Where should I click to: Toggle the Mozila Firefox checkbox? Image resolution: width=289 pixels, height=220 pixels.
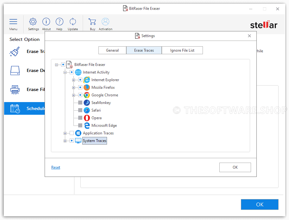click(80, 87)
